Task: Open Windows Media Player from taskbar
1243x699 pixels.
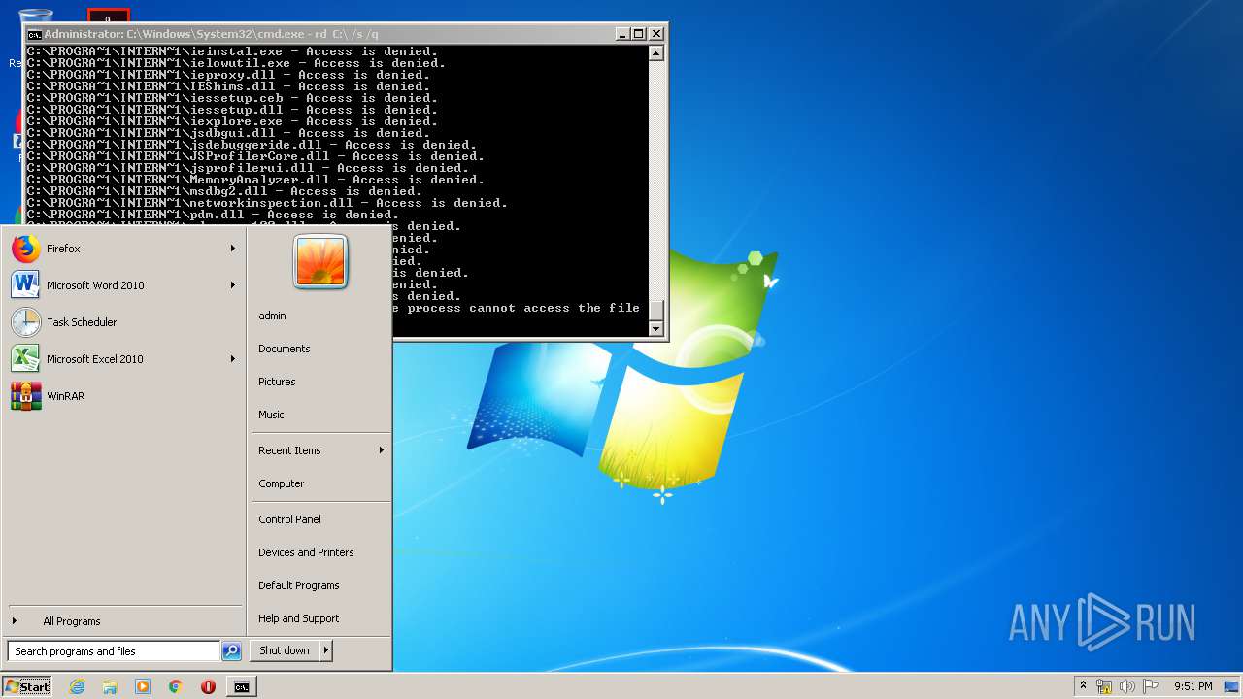Action: click(143, 686)
